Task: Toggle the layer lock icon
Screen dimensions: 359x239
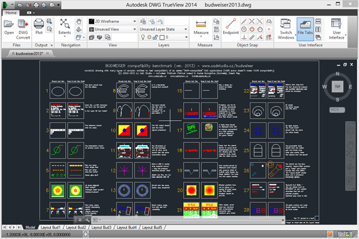Action: point(155,37)
